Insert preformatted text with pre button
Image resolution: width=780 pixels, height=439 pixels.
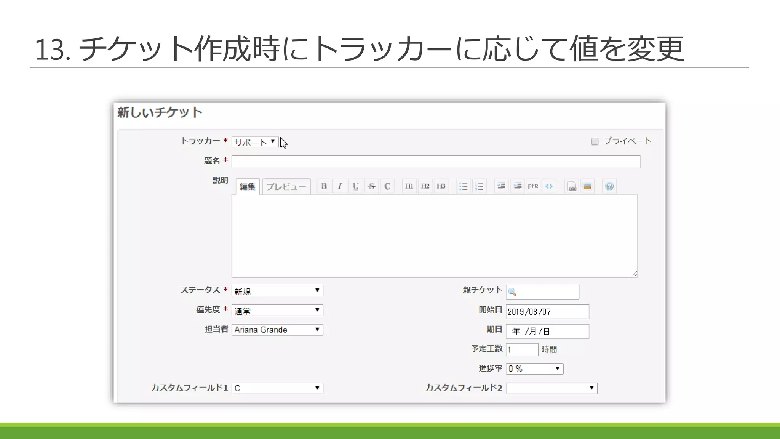[533, 186]
